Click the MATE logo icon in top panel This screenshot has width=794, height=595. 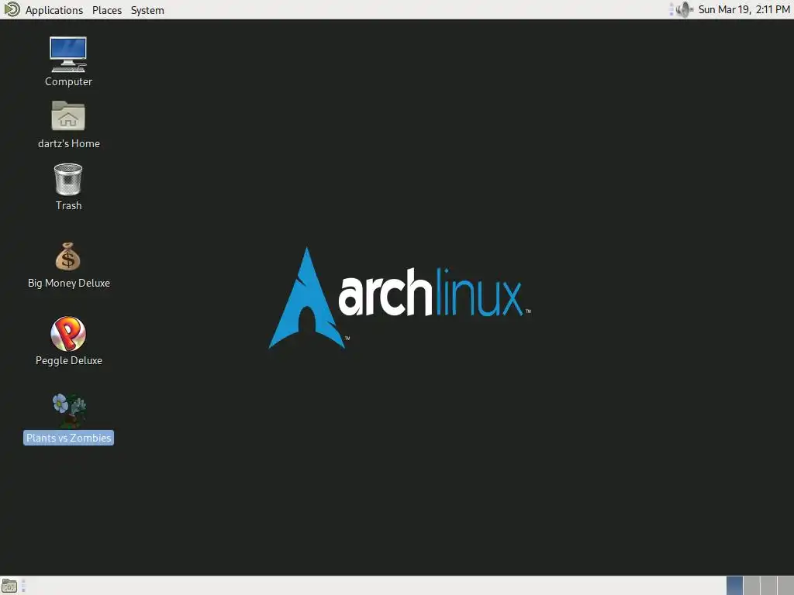coord(12,9)
